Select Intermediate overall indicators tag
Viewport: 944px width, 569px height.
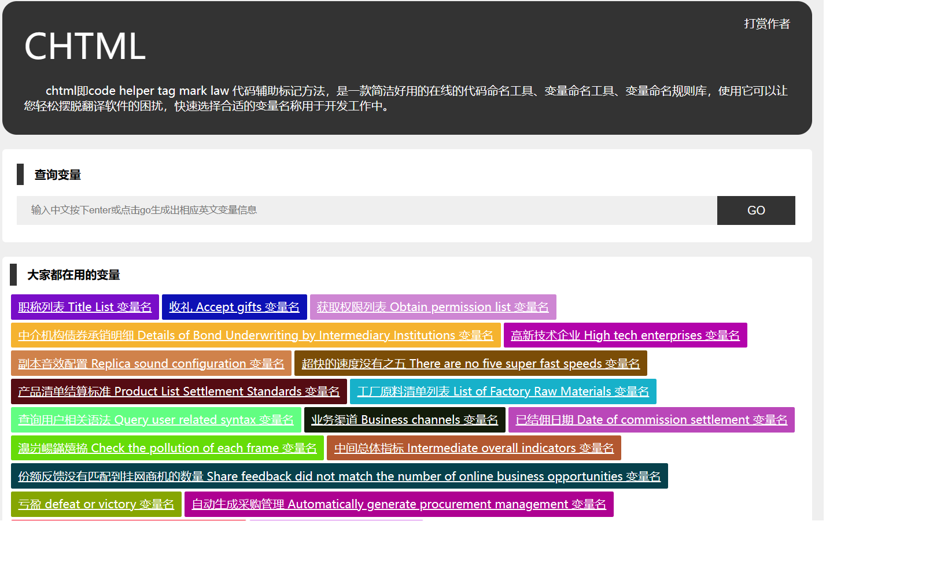(474, 448)
